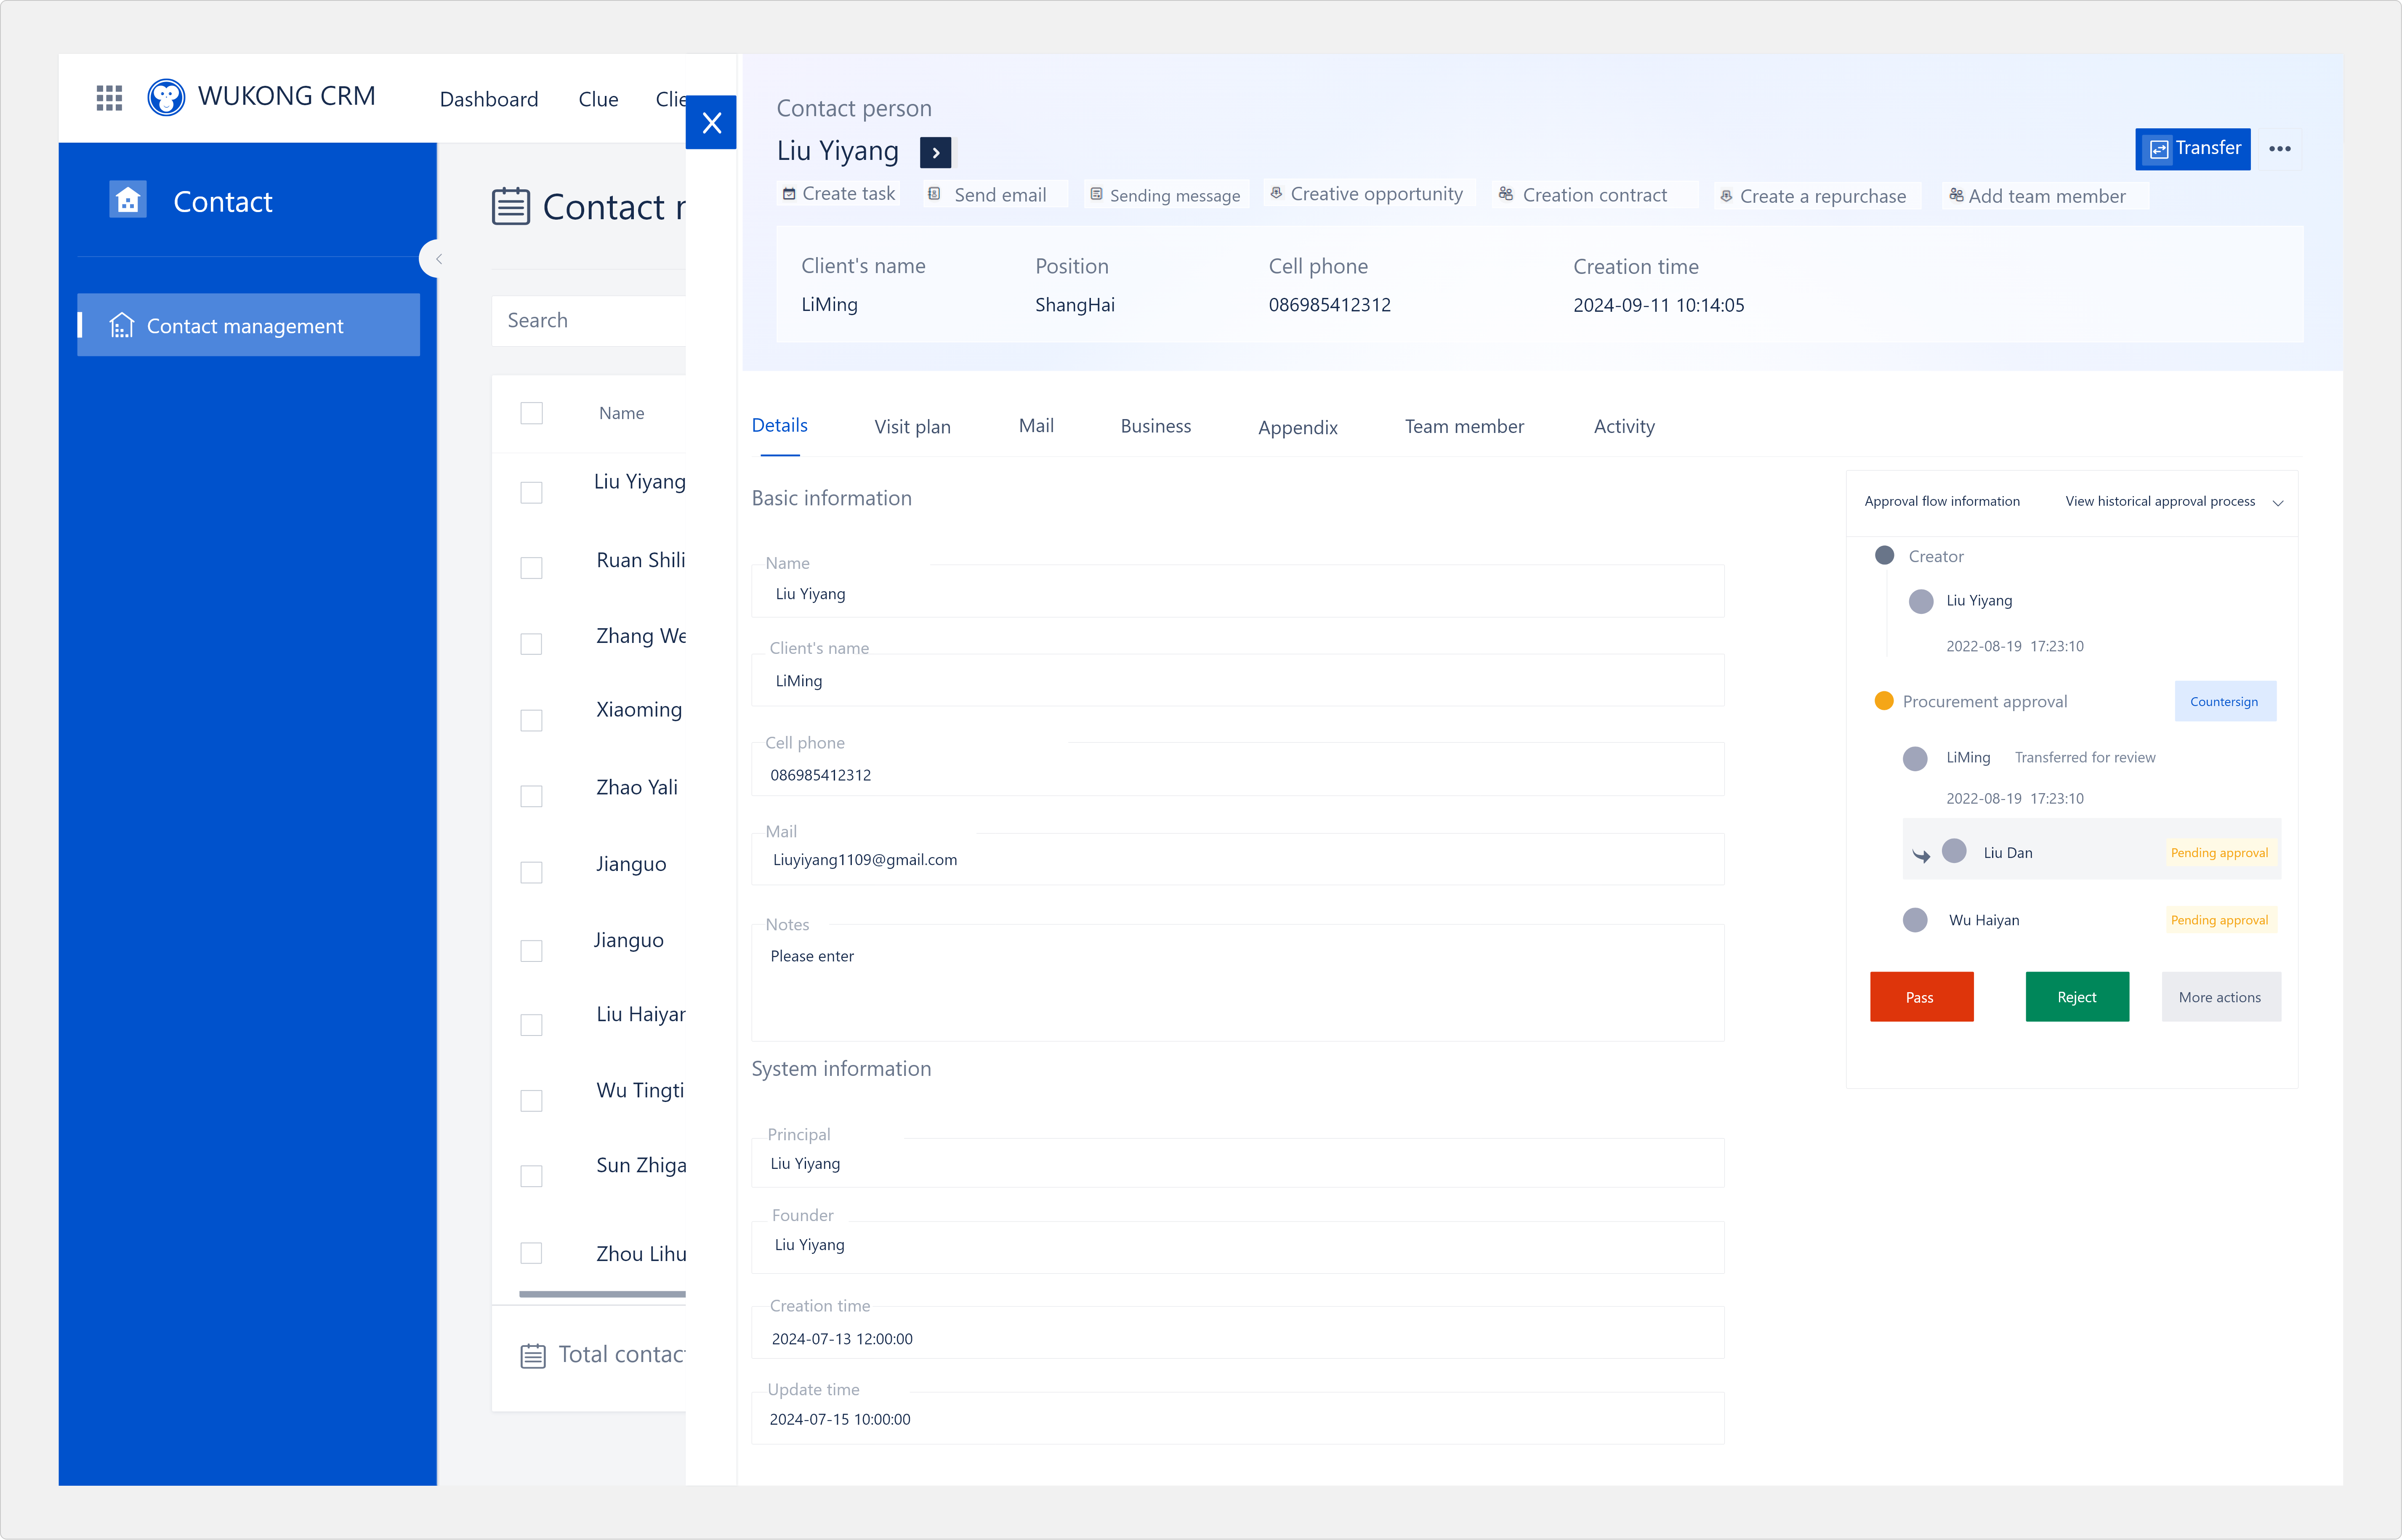
Task: Click the orange Procurement approval status dot
Action: (1884, 701)
